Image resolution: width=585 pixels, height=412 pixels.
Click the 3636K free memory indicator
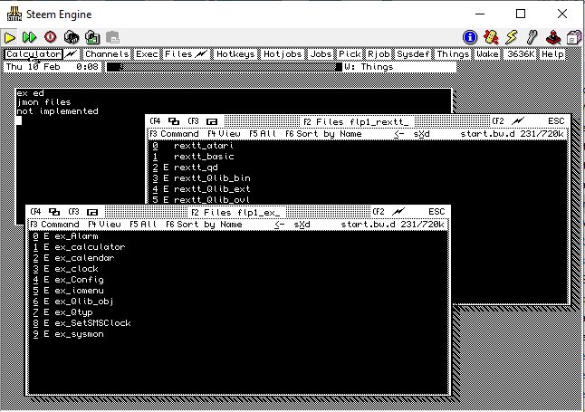[x=521, y=54]
